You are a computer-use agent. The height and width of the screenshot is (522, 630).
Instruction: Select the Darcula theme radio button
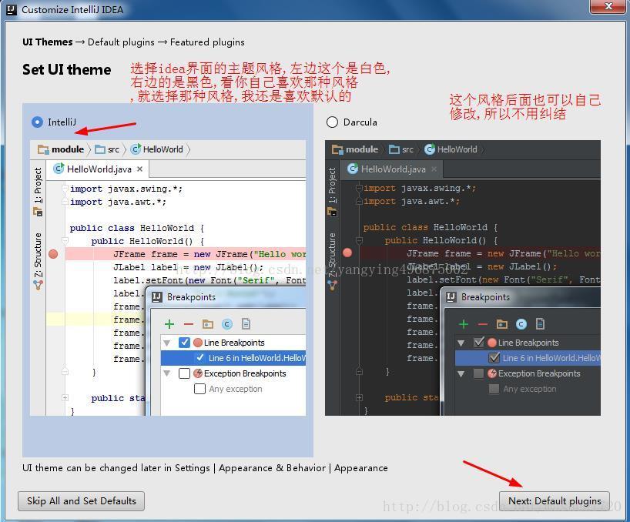pyautogui.click(x=331, y=122)
